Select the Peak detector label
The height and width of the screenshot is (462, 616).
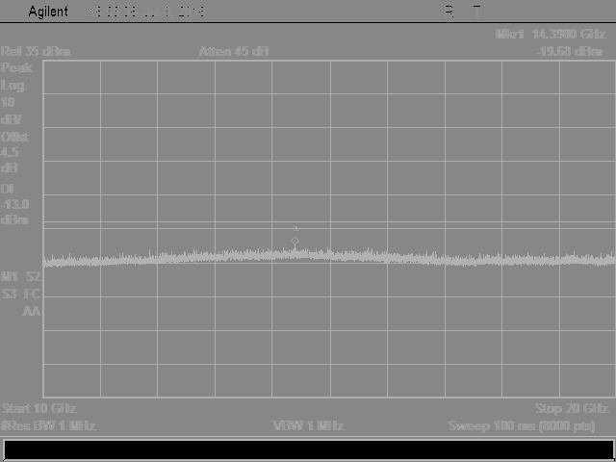[x=16, y=68]
